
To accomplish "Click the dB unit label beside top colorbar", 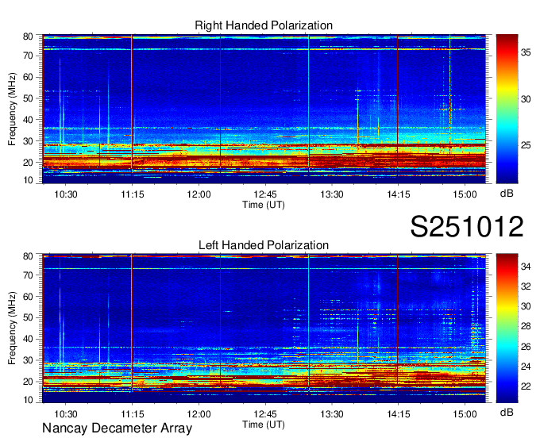I will [x=506, y=193].
